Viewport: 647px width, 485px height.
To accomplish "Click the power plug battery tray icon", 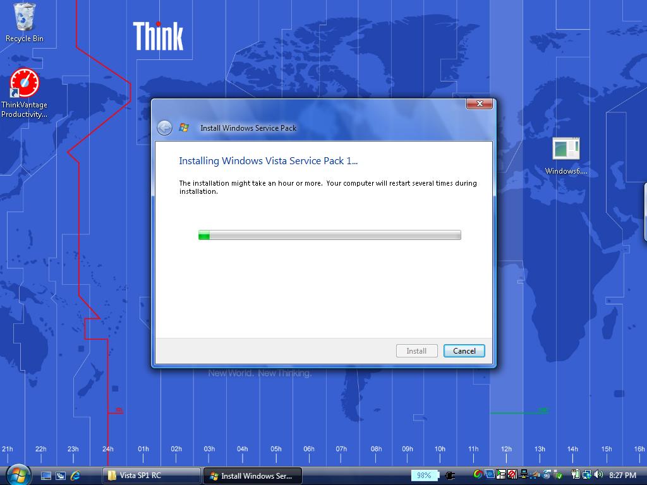I will (575, 475).
